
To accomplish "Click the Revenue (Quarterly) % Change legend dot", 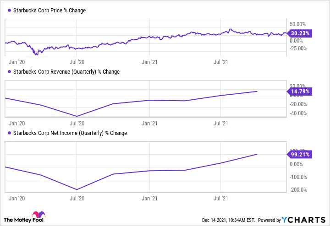I will click(x=9, y=72).
